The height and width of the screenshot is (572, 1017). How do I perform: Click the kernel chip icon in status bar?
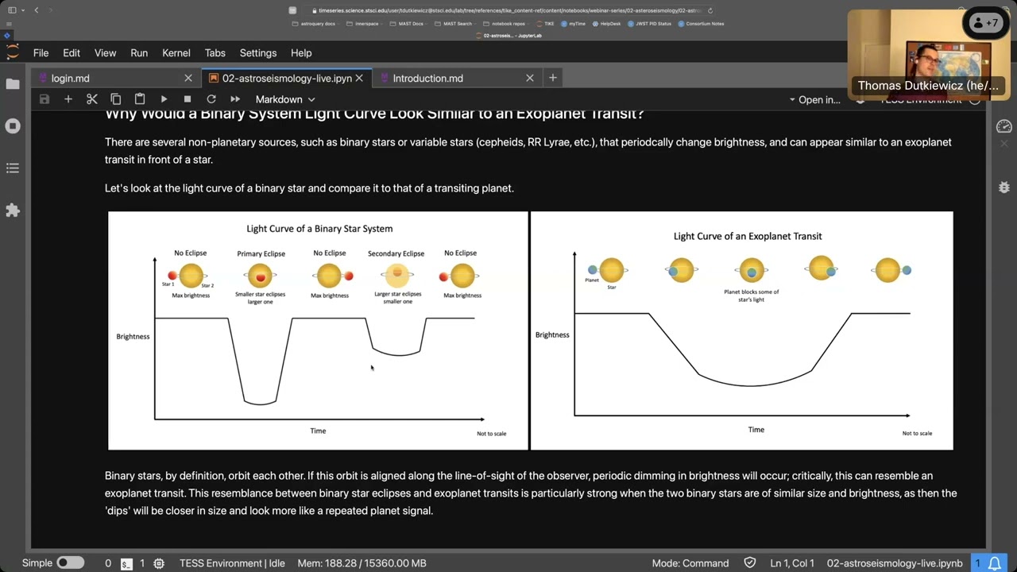(159, 563)
